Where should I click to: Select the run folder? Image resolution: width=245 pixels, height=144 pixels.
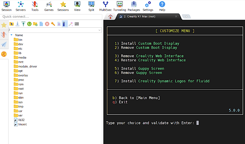18,93
